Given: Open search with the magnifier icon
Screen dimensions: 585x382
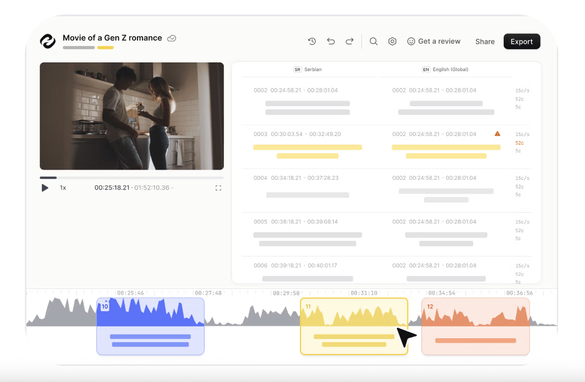Looking at the screenshot, I should tap(374, 42).
